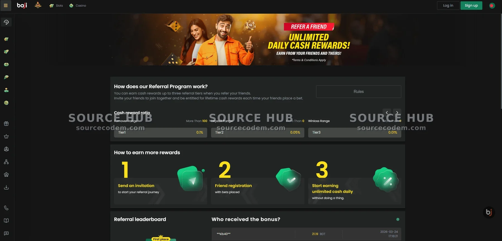Image resolution: width=502 pixels, height=241 pixels.
Task: Open the floating bj chat bubble
Action: [x=489, y=212]
